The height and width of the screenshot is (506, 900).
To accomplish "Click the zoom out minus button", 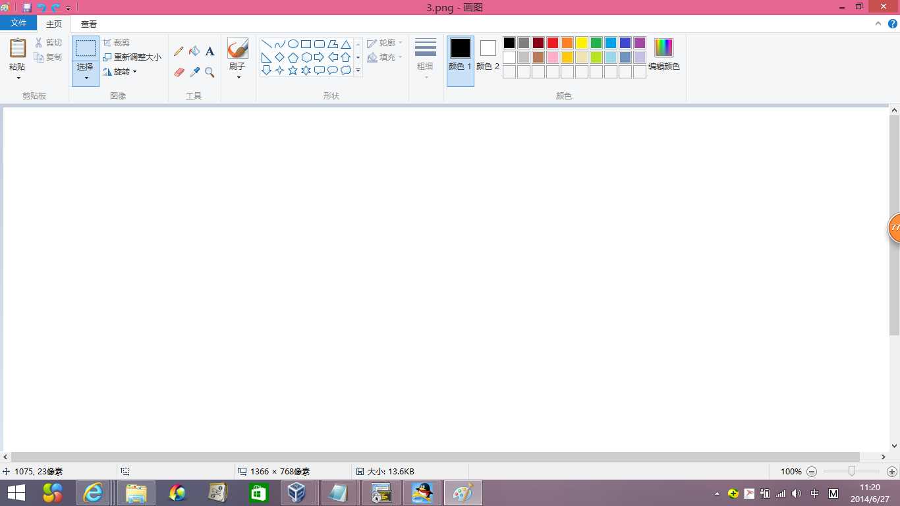I will (x=812, y=472).
